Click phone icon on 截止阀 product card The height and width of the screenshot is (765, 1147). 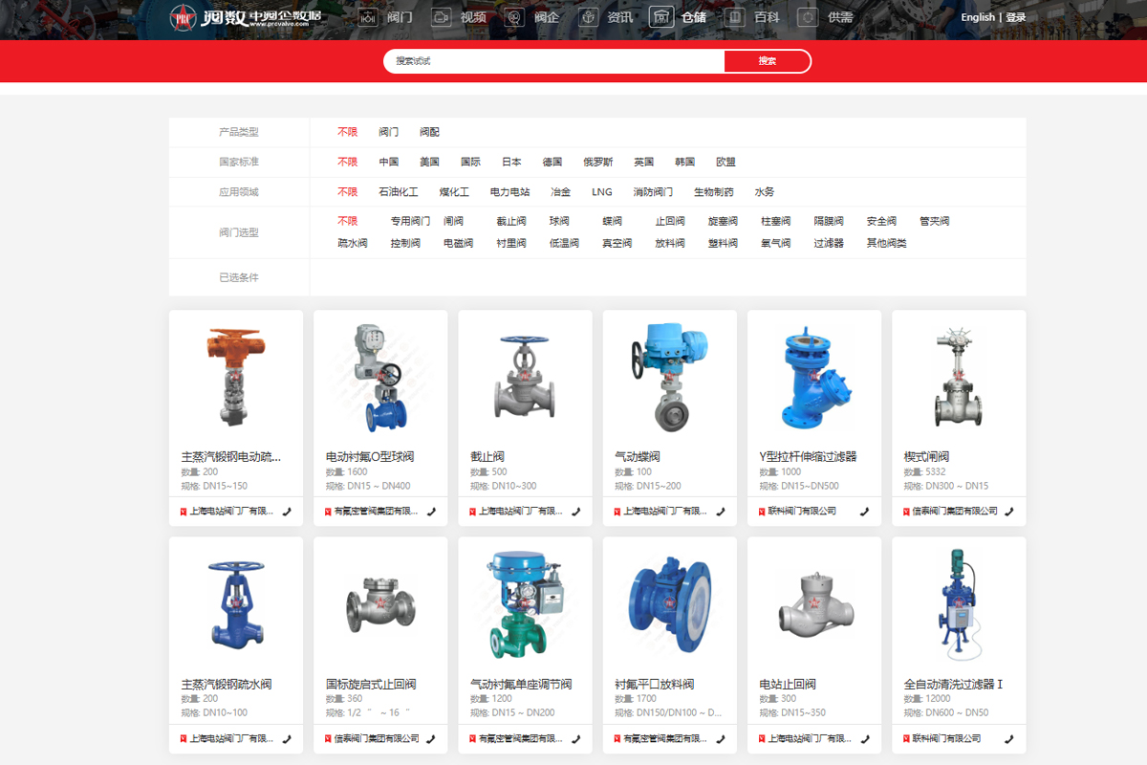point(575,512)
